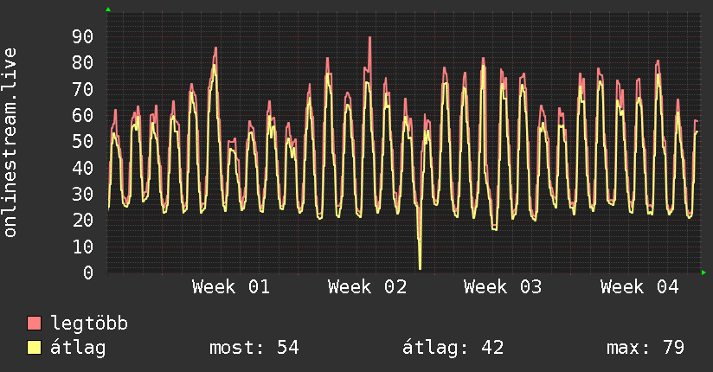The width and height of the screenshot is (713, 372).
Task: Click the 'most: 54' value
Action: pos(254,348)
